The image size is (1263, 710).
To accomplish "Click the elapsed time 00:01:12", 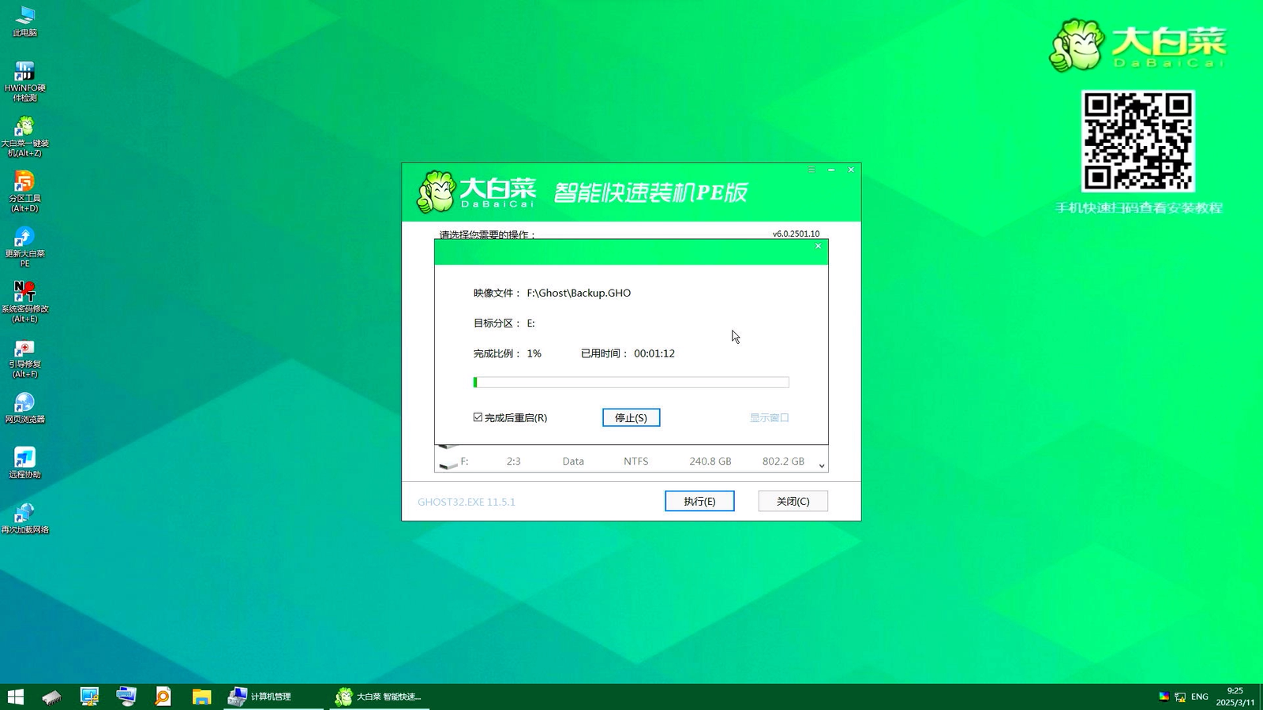I will click(x=654, y=353).
